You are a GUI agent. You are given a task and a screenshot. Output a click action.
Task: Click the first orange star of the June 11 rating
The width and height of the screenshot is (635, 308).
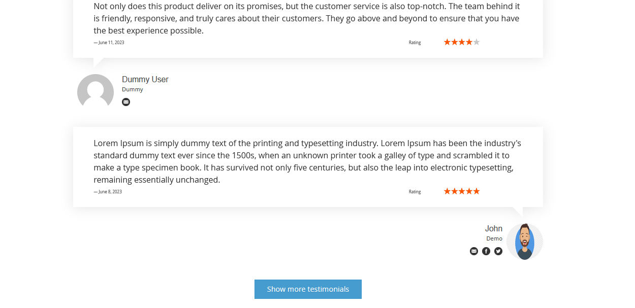coord(447,42)
